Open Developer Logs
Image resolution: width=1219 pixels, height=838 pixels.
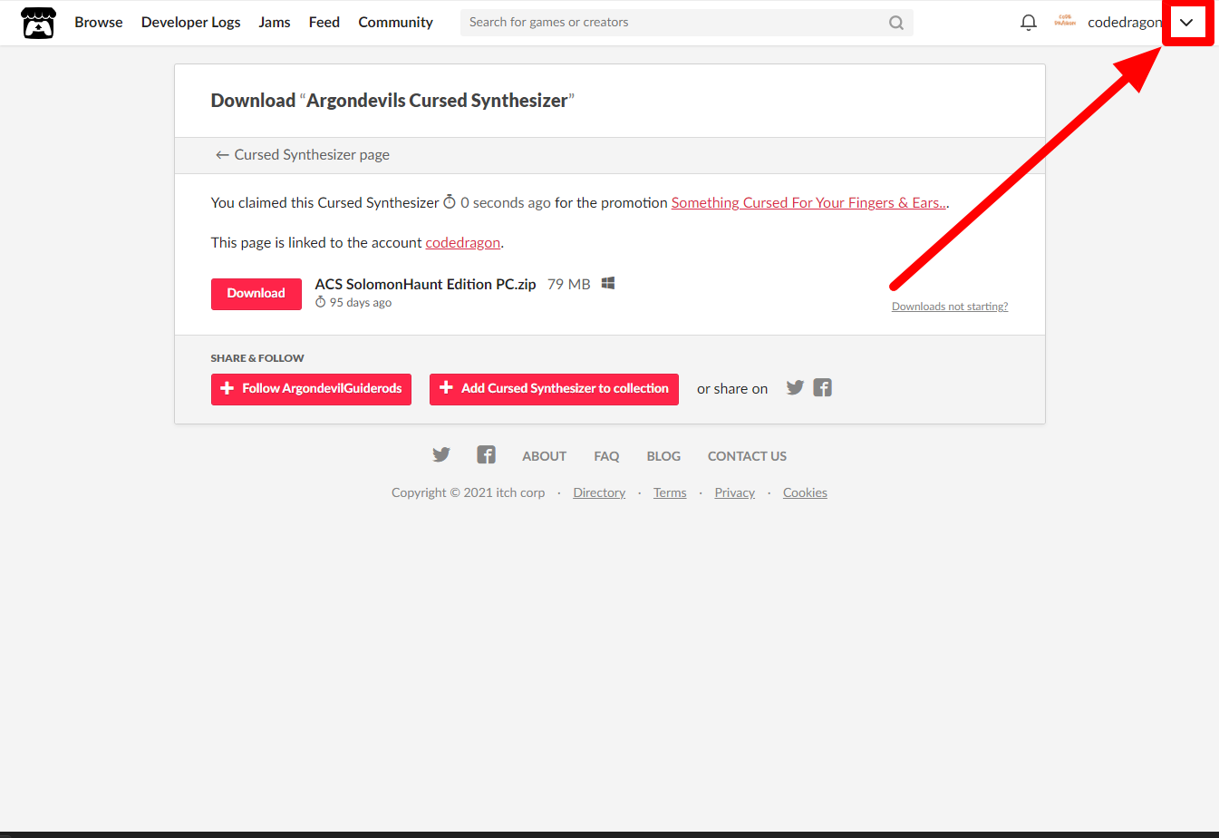pos(190,23)
